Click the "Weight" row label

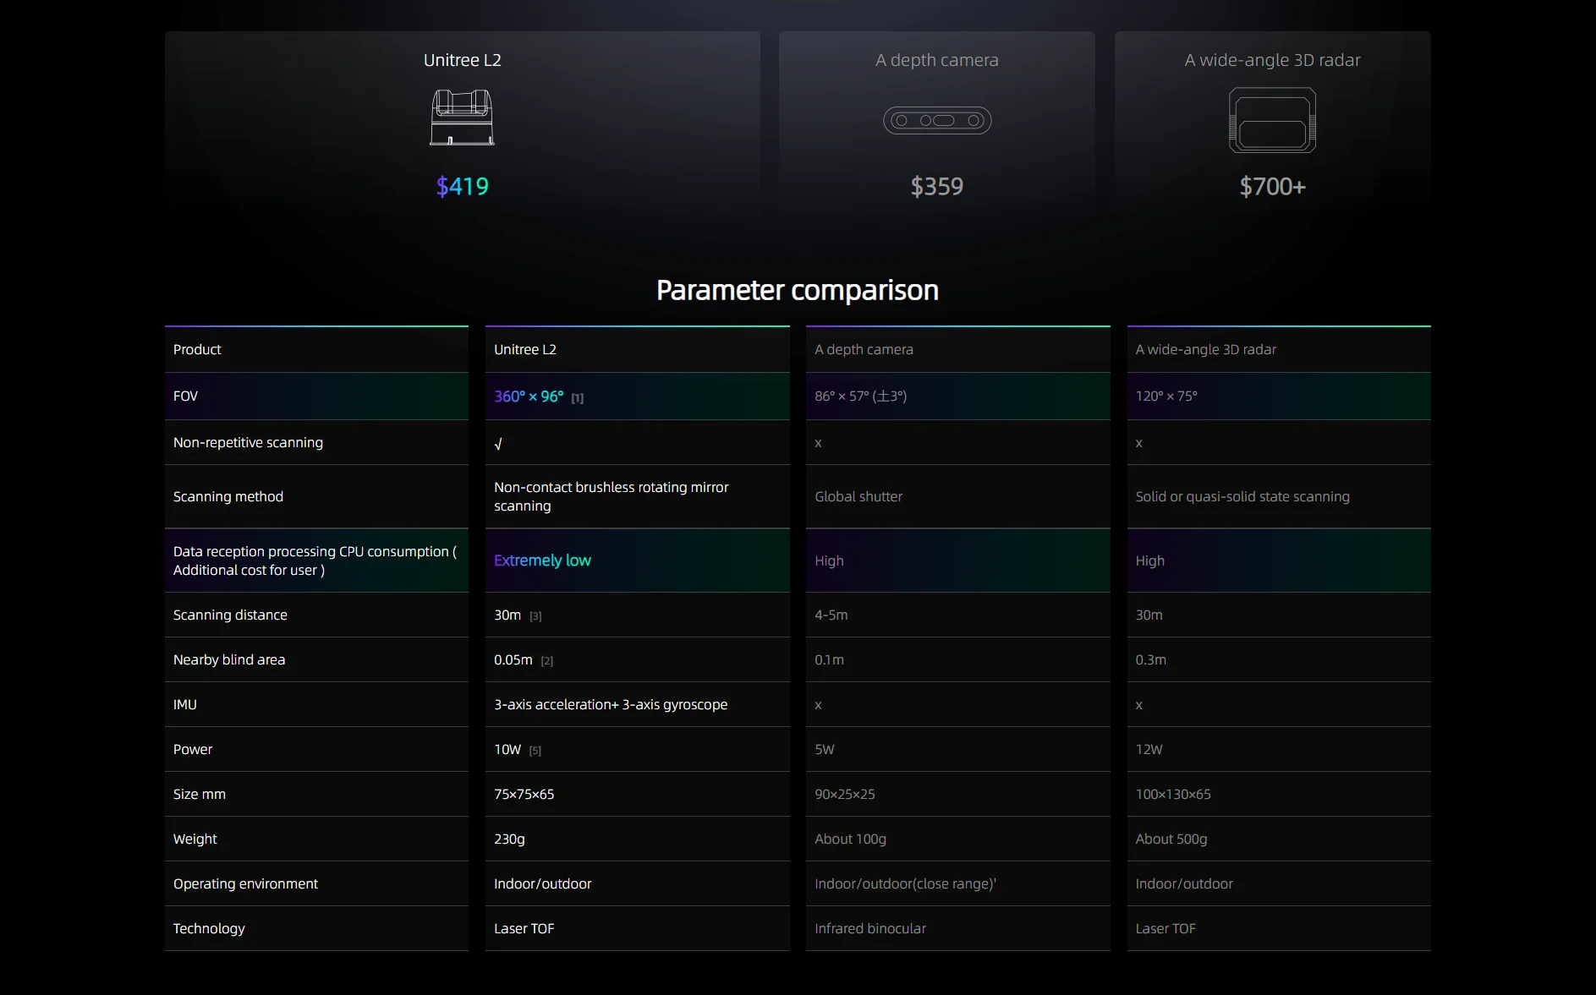195,839
